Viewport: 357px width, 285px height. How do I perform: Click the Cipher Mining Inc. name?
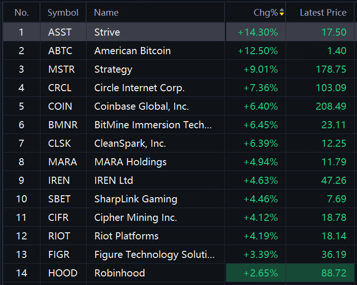pyautogui.click(x=136, y=218)
